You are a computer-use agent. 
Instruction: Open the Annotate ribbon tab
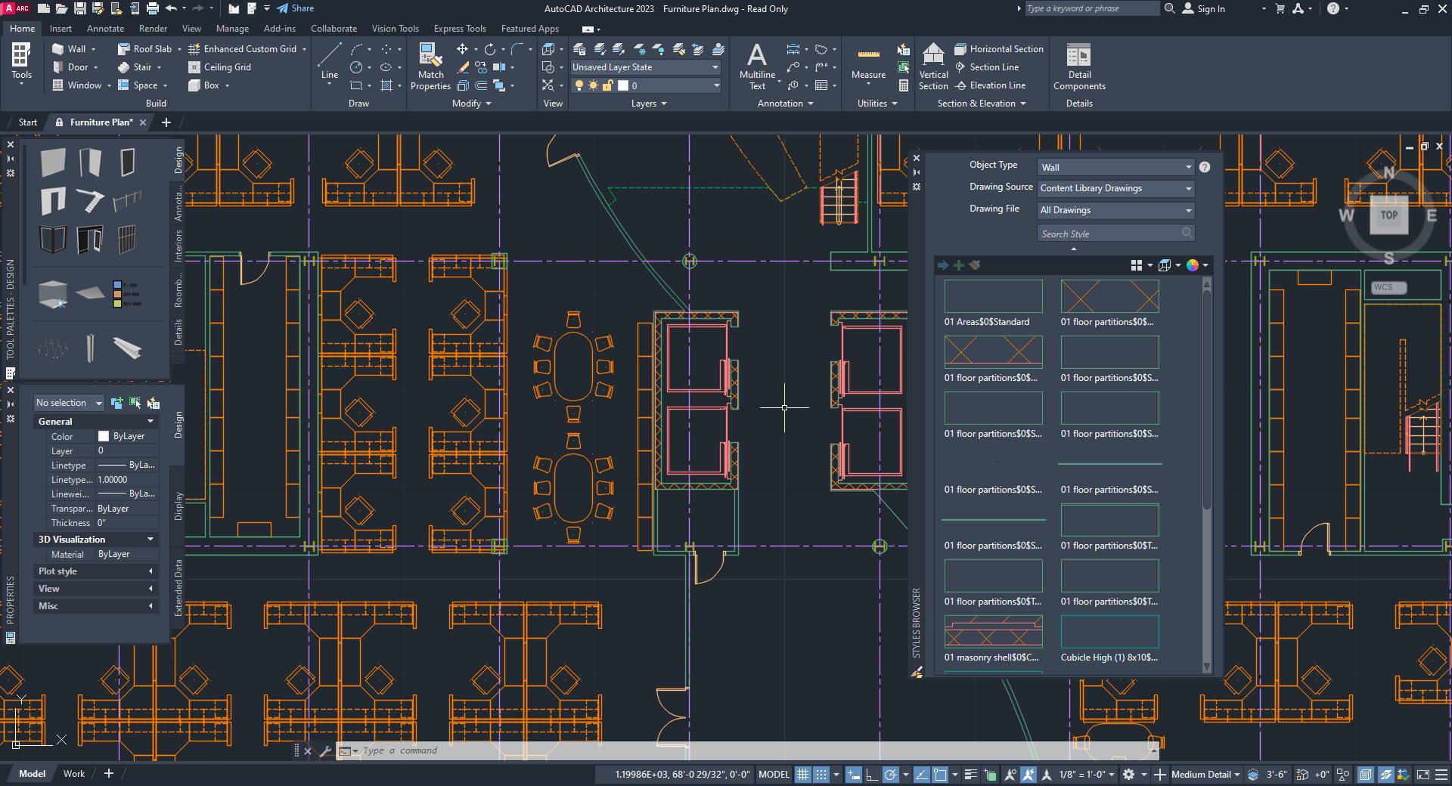point(105,29)
